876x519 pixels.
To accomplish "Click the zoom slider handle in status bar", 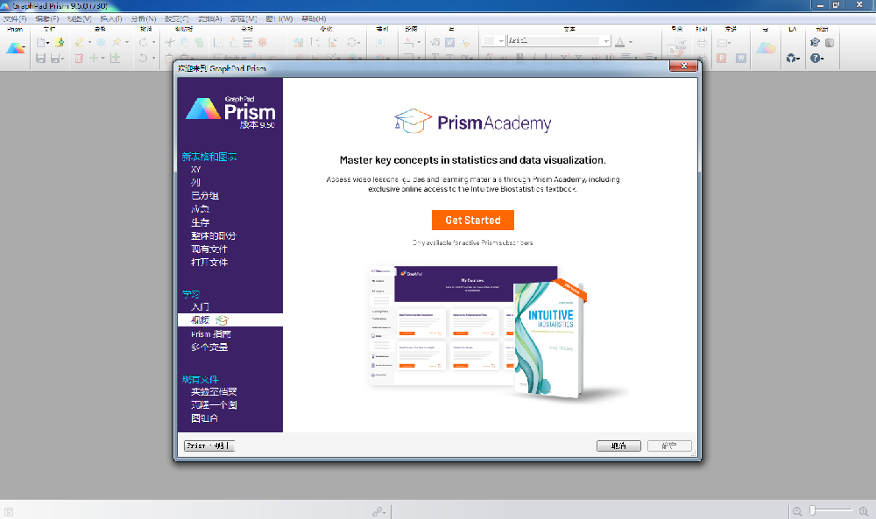I will pos(813,510).
